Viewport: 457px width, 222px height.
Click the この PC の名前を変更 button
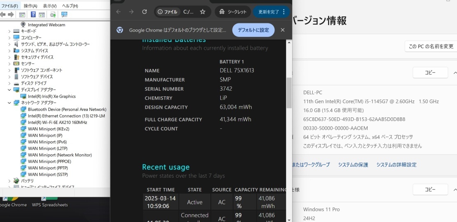coord(431,46)
